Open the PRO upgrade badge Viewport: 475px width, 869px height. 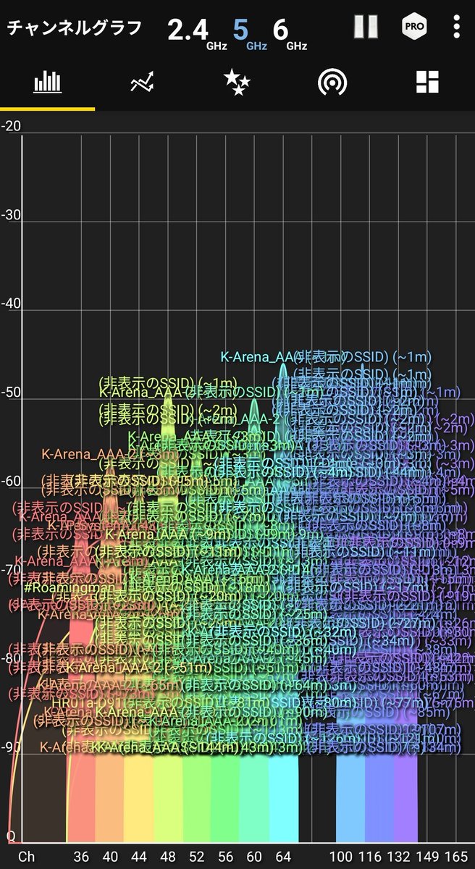414,27
